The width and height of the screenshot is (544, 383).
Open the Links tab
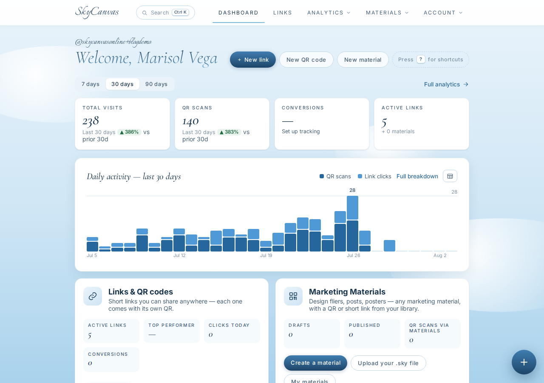tap(283, 13)
